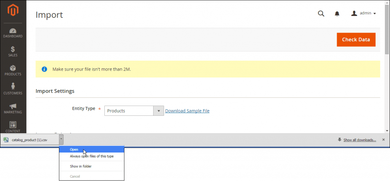
Task: Choose Show in folder
Action: [x=91, y=166]
